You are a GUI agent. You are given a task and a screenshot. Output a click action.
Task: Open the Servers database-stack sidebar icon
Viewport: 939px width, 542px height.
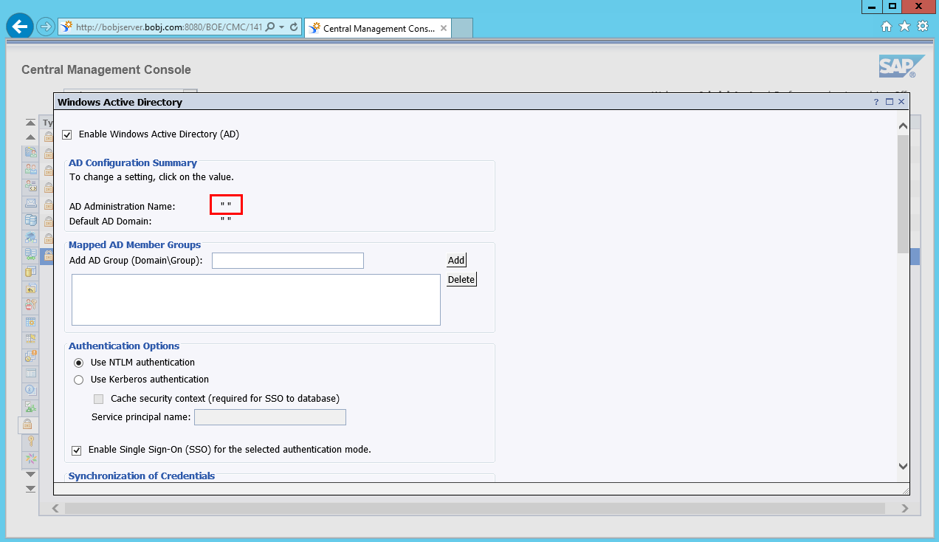click(30, 220)
